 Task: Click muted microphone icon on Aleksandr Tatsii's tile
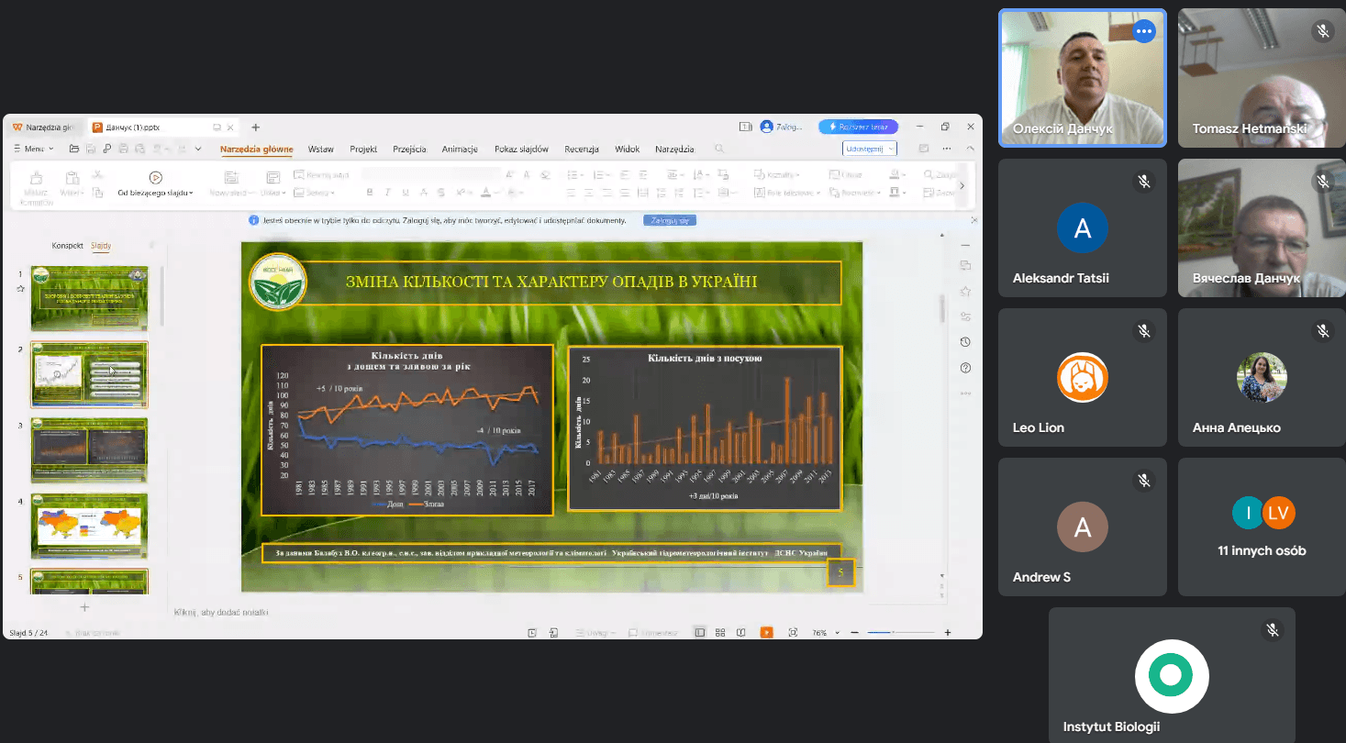(1144, 182)
